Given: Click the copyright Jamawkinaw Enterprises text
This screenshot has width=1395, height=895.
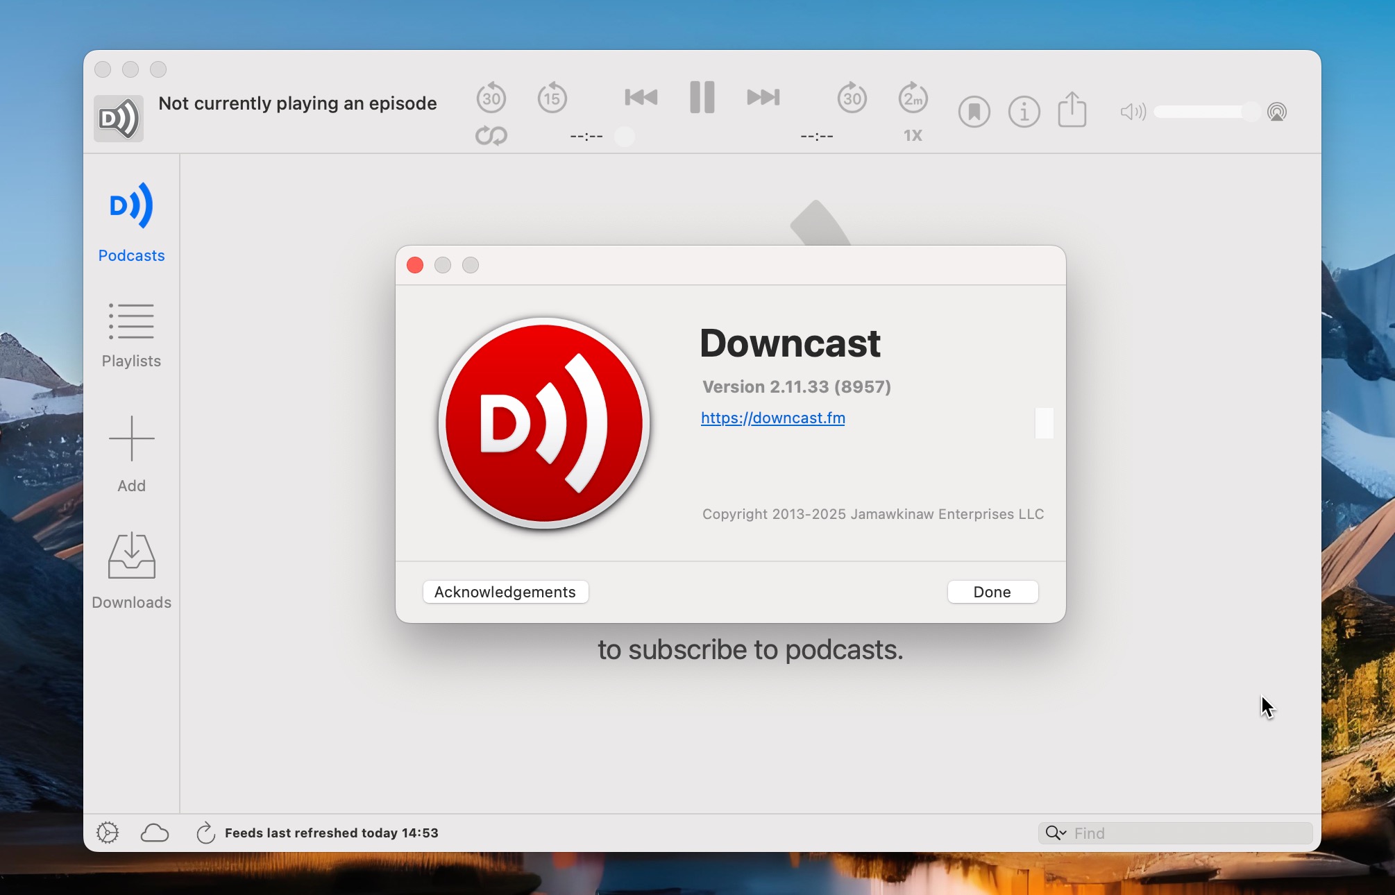Looking at the screenshot, I should pyautogui.click(x=873, y=514).
